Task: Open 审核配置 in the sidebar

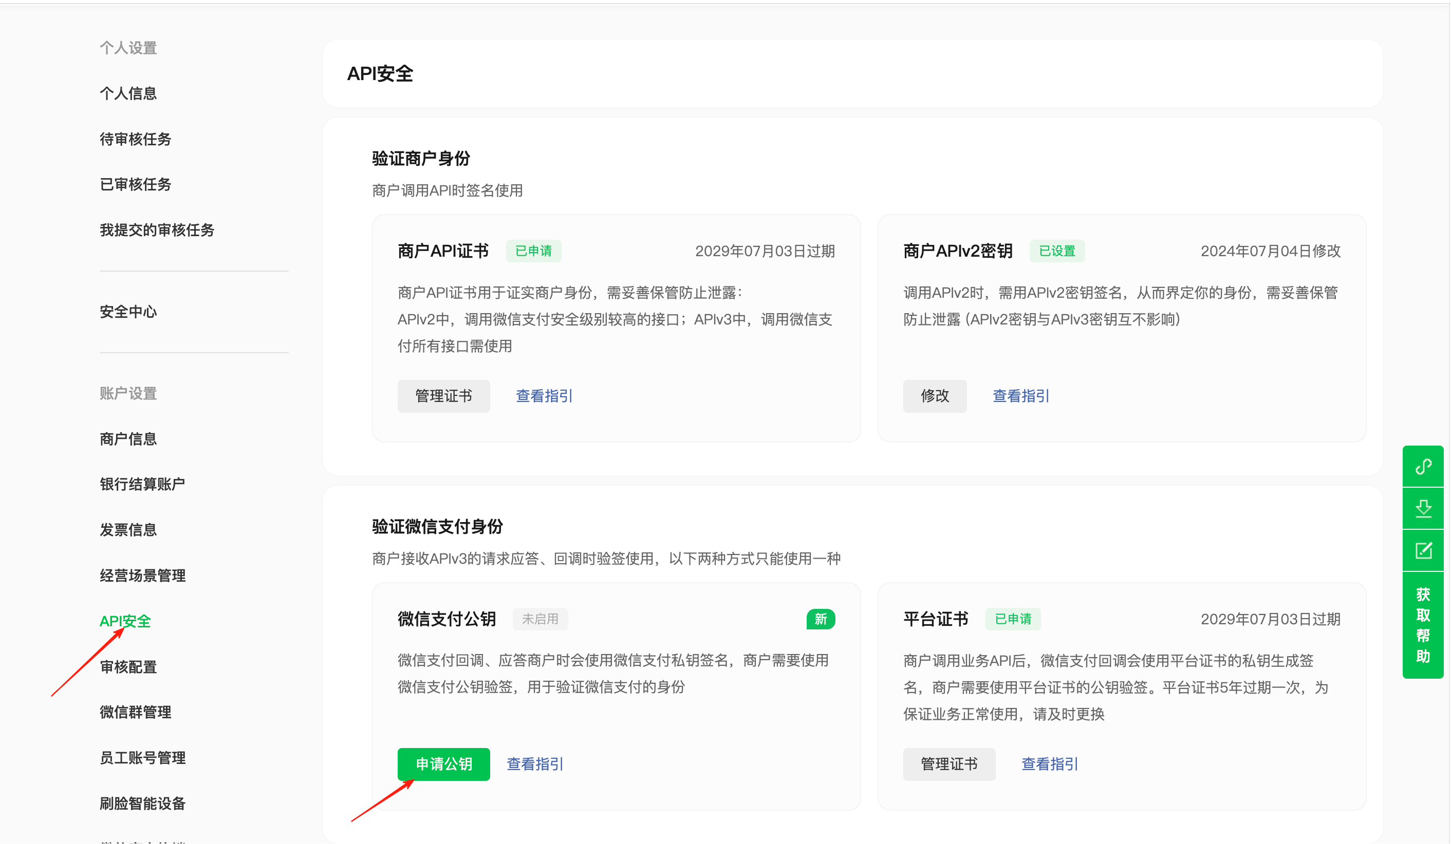Action: [128, 667]
